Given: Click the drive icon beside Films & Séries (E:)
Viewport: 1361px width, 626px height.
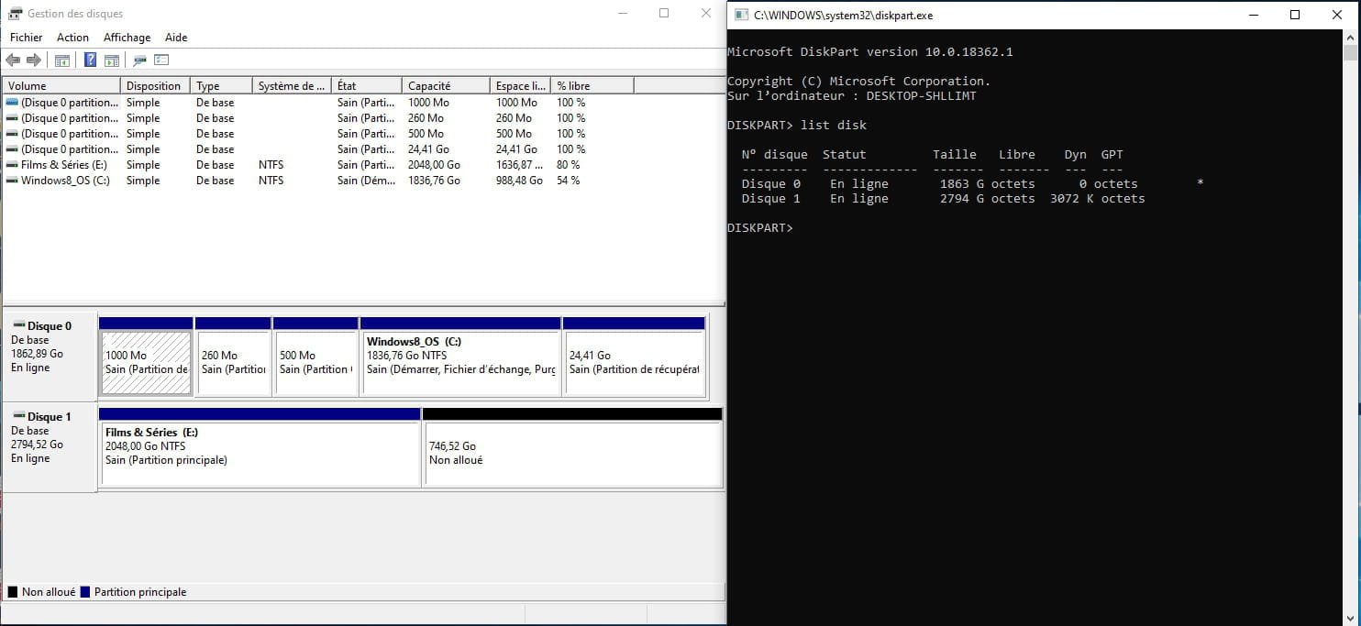Looking at the screenshot, I should [12, 165].
